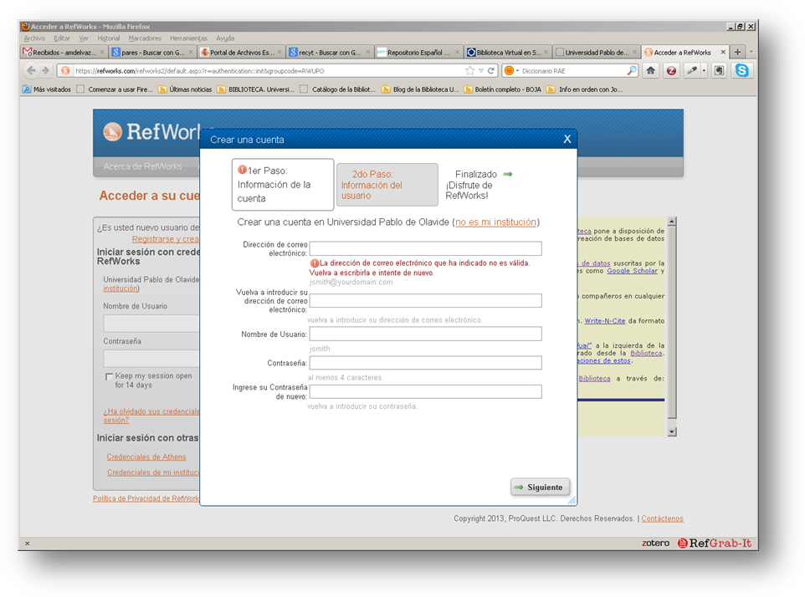Click the side panel scrollbar down arrow
The width and height of the screenshot is (805, 597).
pos(671,431)
